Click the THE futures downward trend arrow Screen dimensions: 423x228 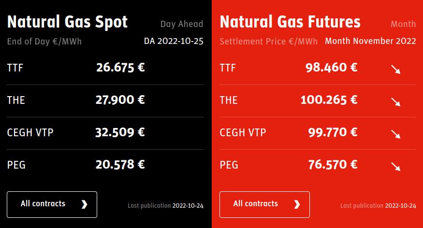pyautogui.click(x=396, y=102)
